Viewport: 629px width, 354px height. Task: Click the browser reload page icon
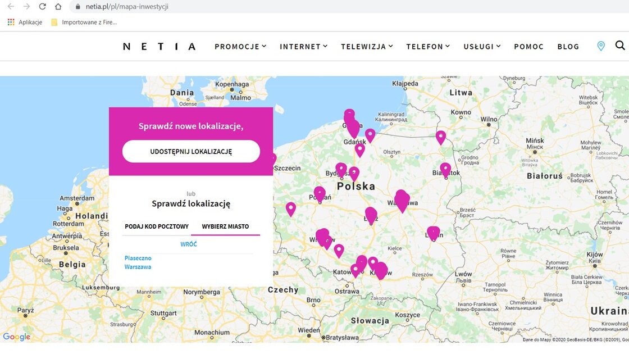[x=42, y=7]
